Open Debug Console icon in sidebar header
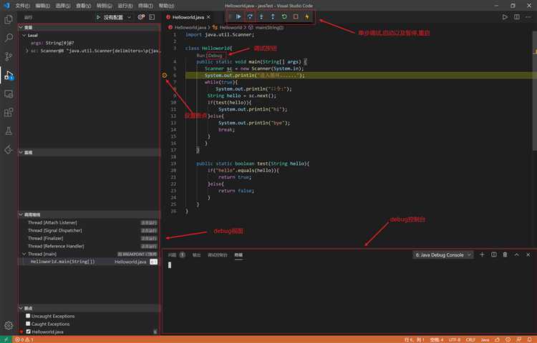537x343 pixels. coord(152,17)
